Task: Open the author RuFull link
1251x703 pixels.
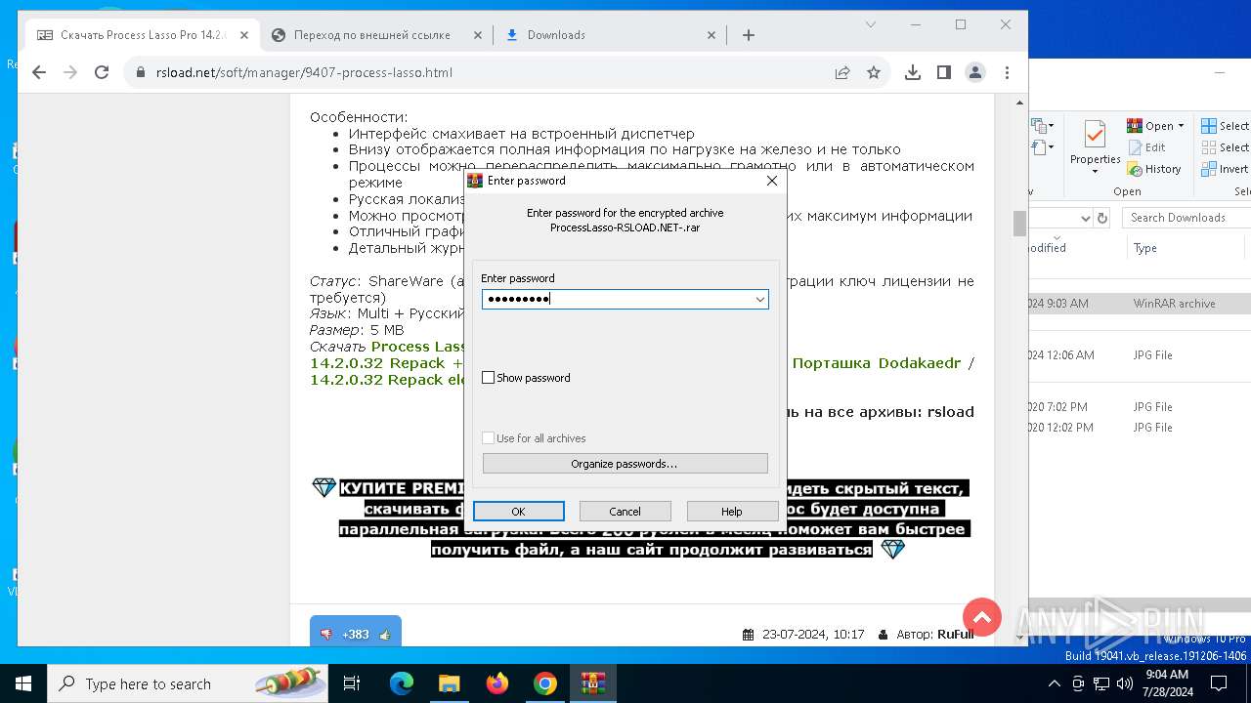Action: click(955, 635)
